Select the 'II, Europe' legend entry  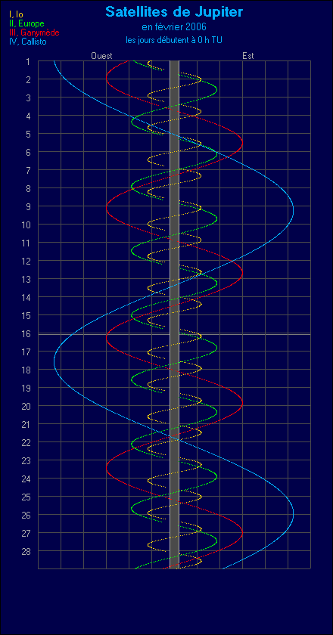coord(26,23)
